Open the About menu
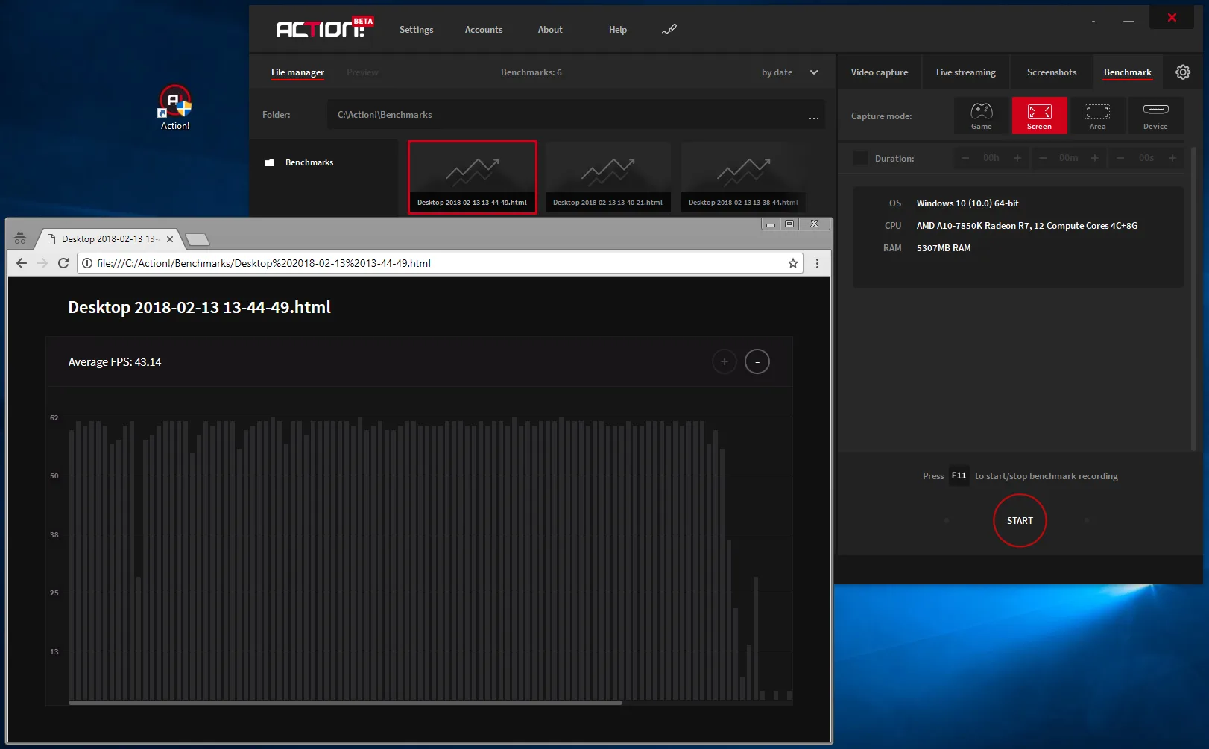The width and height of the screenshot is (1209, 749). [550, 30]
